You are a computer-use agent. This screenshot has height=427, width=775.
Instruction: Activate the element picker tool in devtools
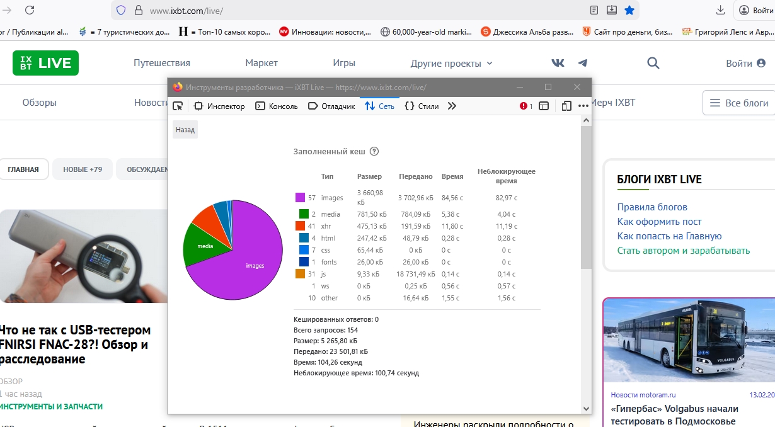(x=178, y=106)
